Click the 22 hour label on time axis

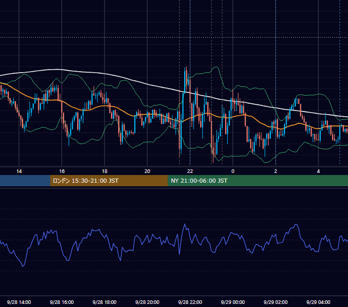tap(190, 171)
